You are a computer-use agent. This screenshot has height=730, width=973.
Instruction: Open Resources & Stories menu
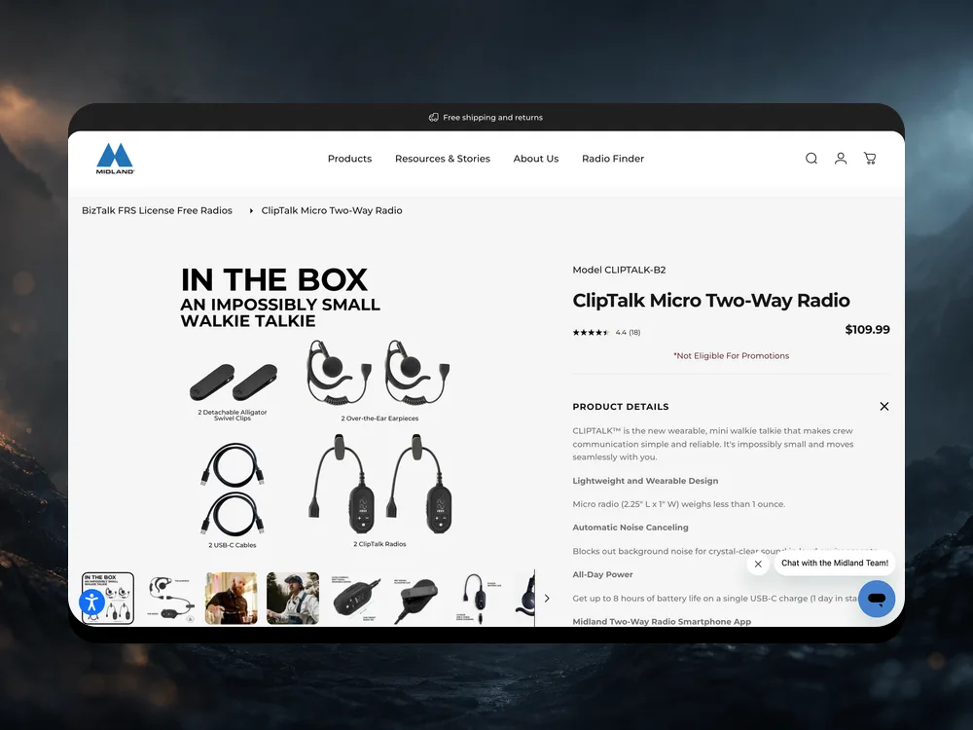pos(443,159)
